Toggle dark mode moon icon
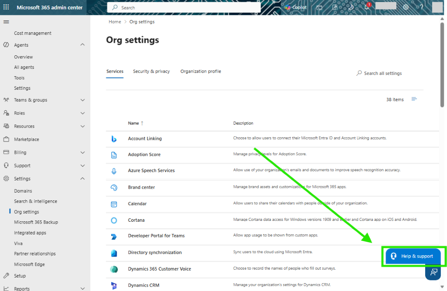Screen dimensions: 447x291 pos(351,7)
